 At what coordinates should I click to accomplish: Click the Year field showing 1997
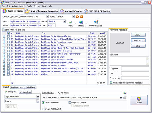pyautogui.click(x=51, y=25)
